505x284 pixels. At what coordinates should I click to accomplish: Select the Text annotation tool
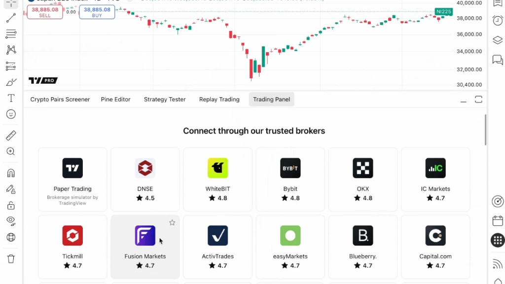[11, 98]
